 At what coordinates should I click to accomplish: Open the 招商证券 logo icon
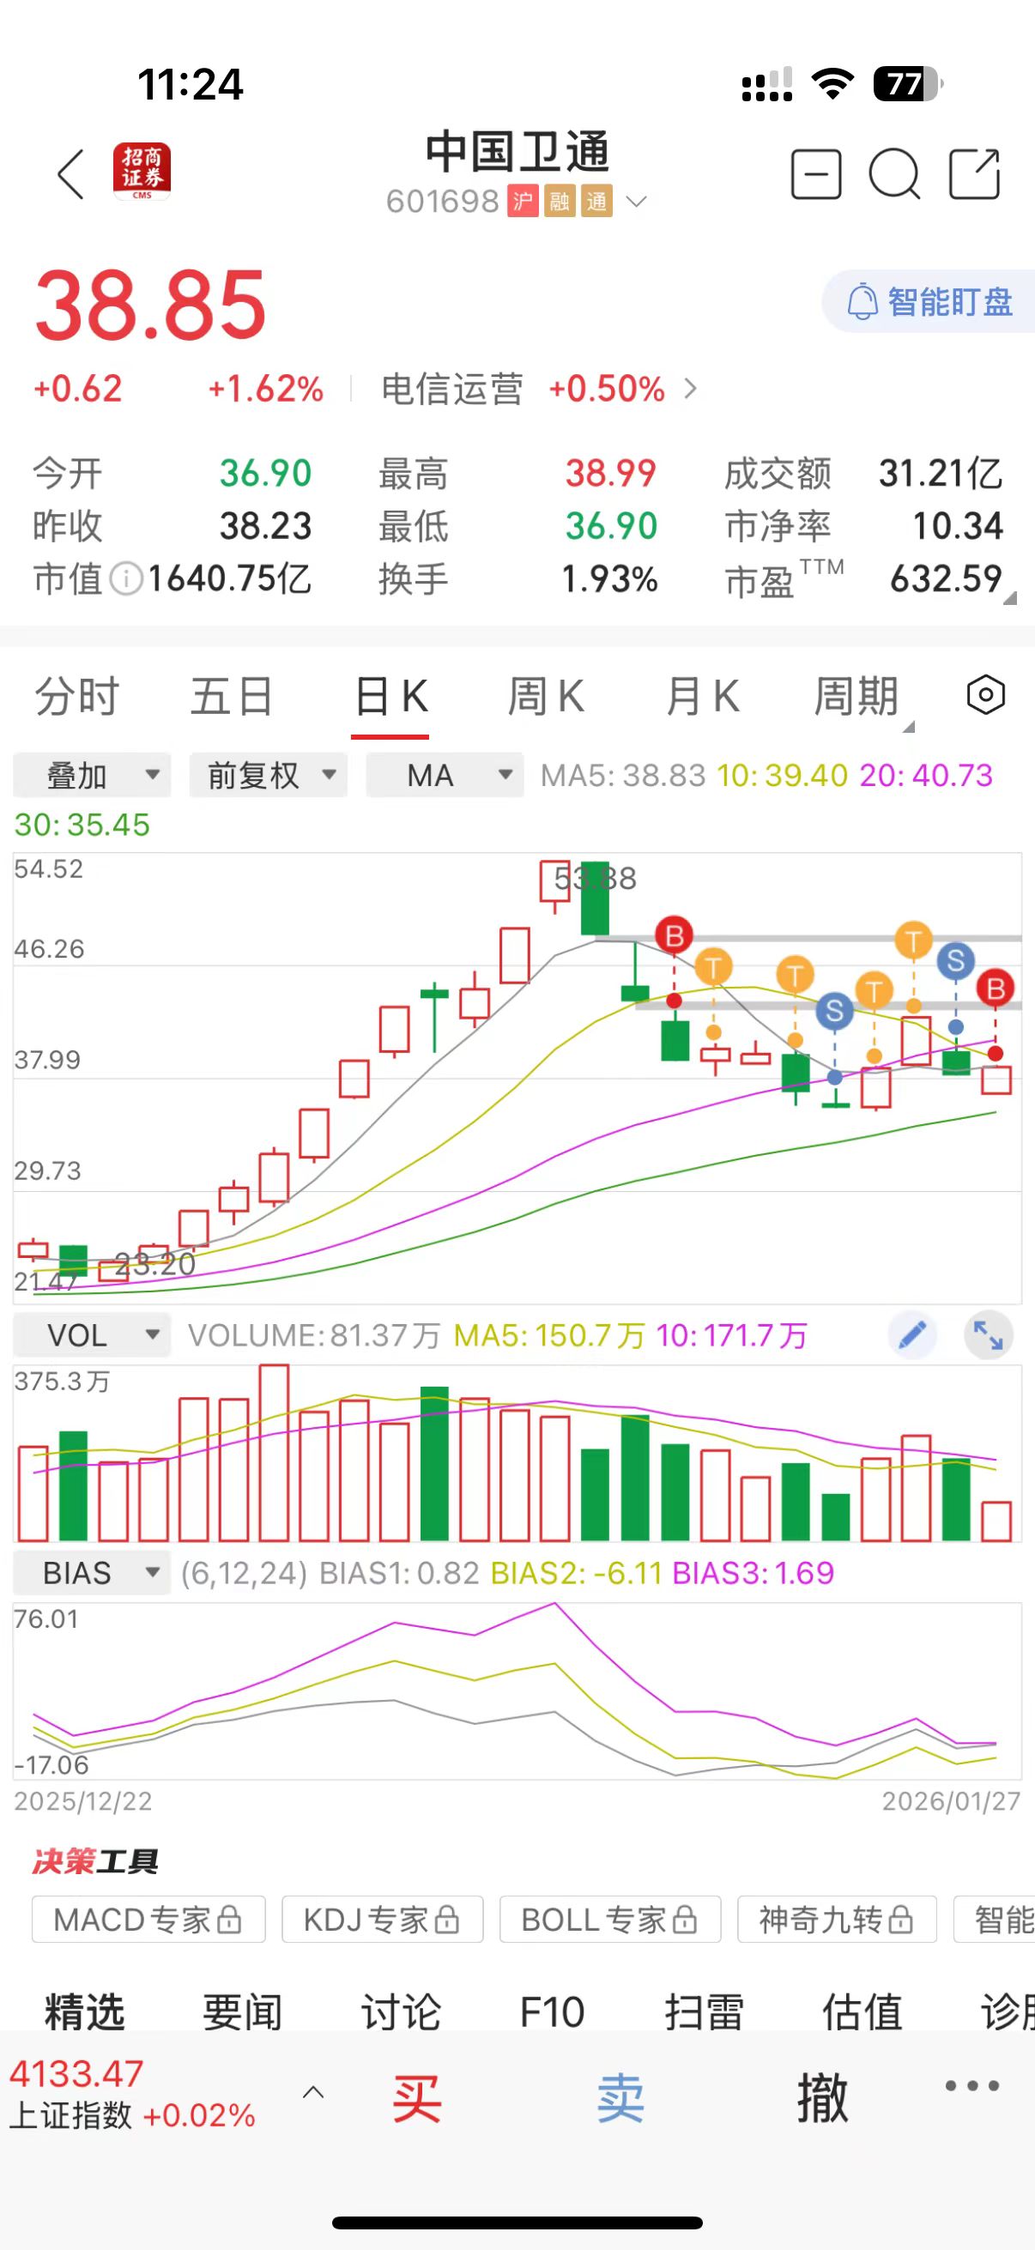(x=142, y=172)
